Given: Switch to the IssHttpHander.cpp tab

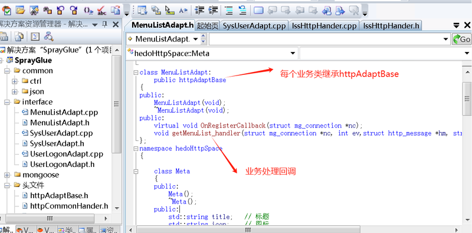Looking at the screenshot, I should pyautogui.click(x=324, y=26).
